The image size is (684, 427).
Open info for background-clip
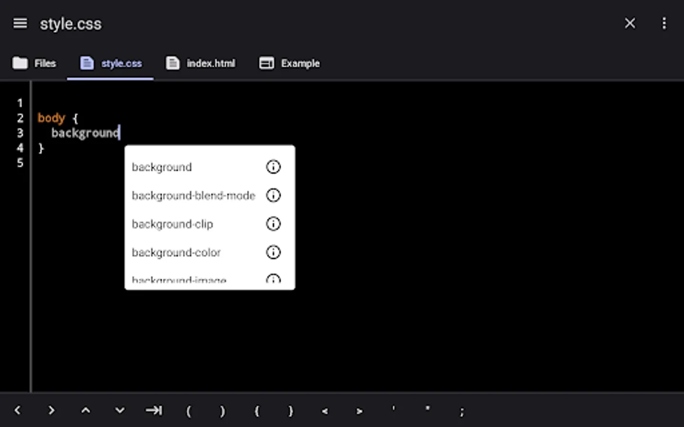[273, 224]
